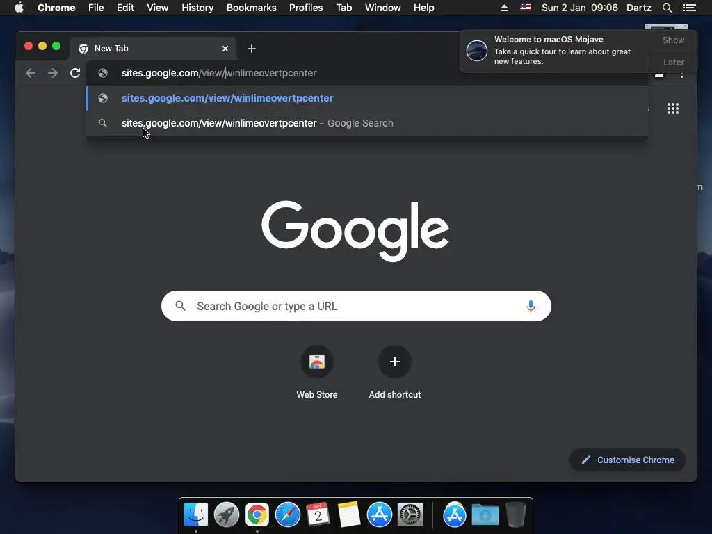Open the Chrome application menu
Screen dimensions: 712x534
56,8
